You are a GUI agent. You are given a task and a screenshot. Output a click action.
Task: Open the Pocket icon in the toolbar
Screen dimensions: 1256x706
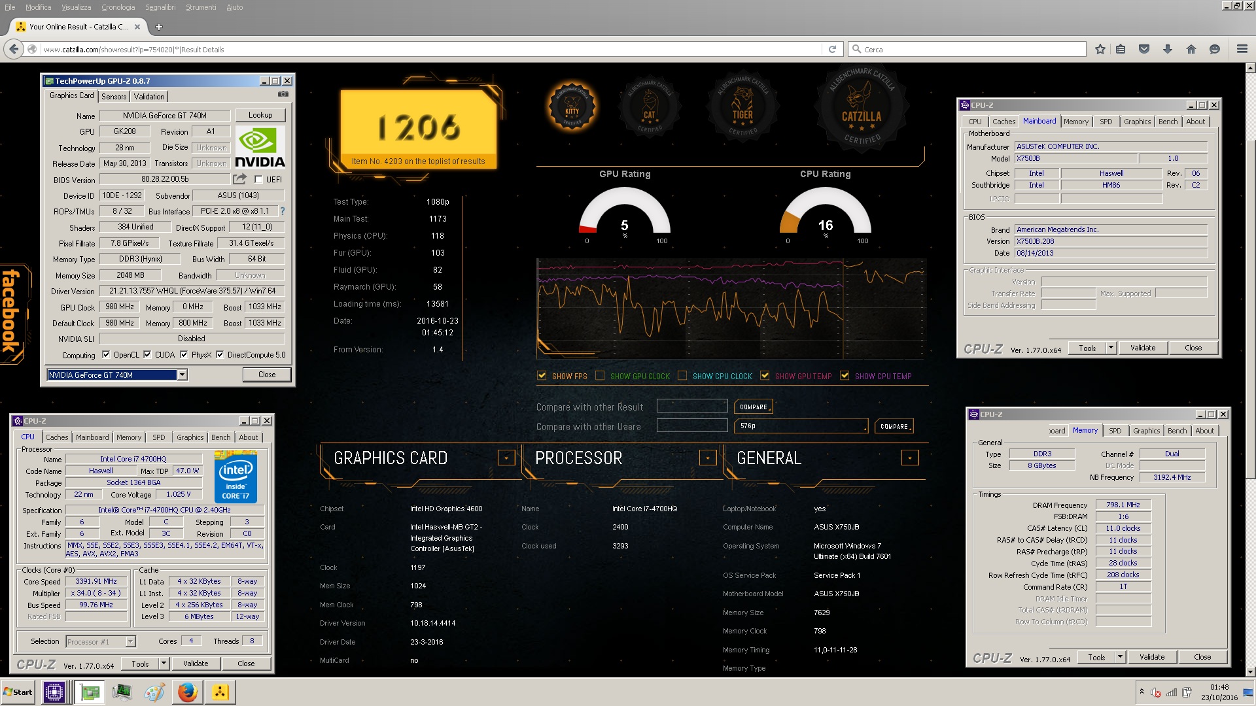point(1144,49)
